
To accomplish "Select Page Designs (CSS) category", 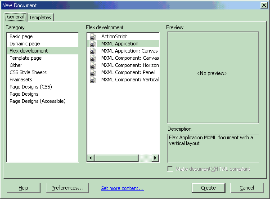I will pyautogui.click(x=42, y=87).
